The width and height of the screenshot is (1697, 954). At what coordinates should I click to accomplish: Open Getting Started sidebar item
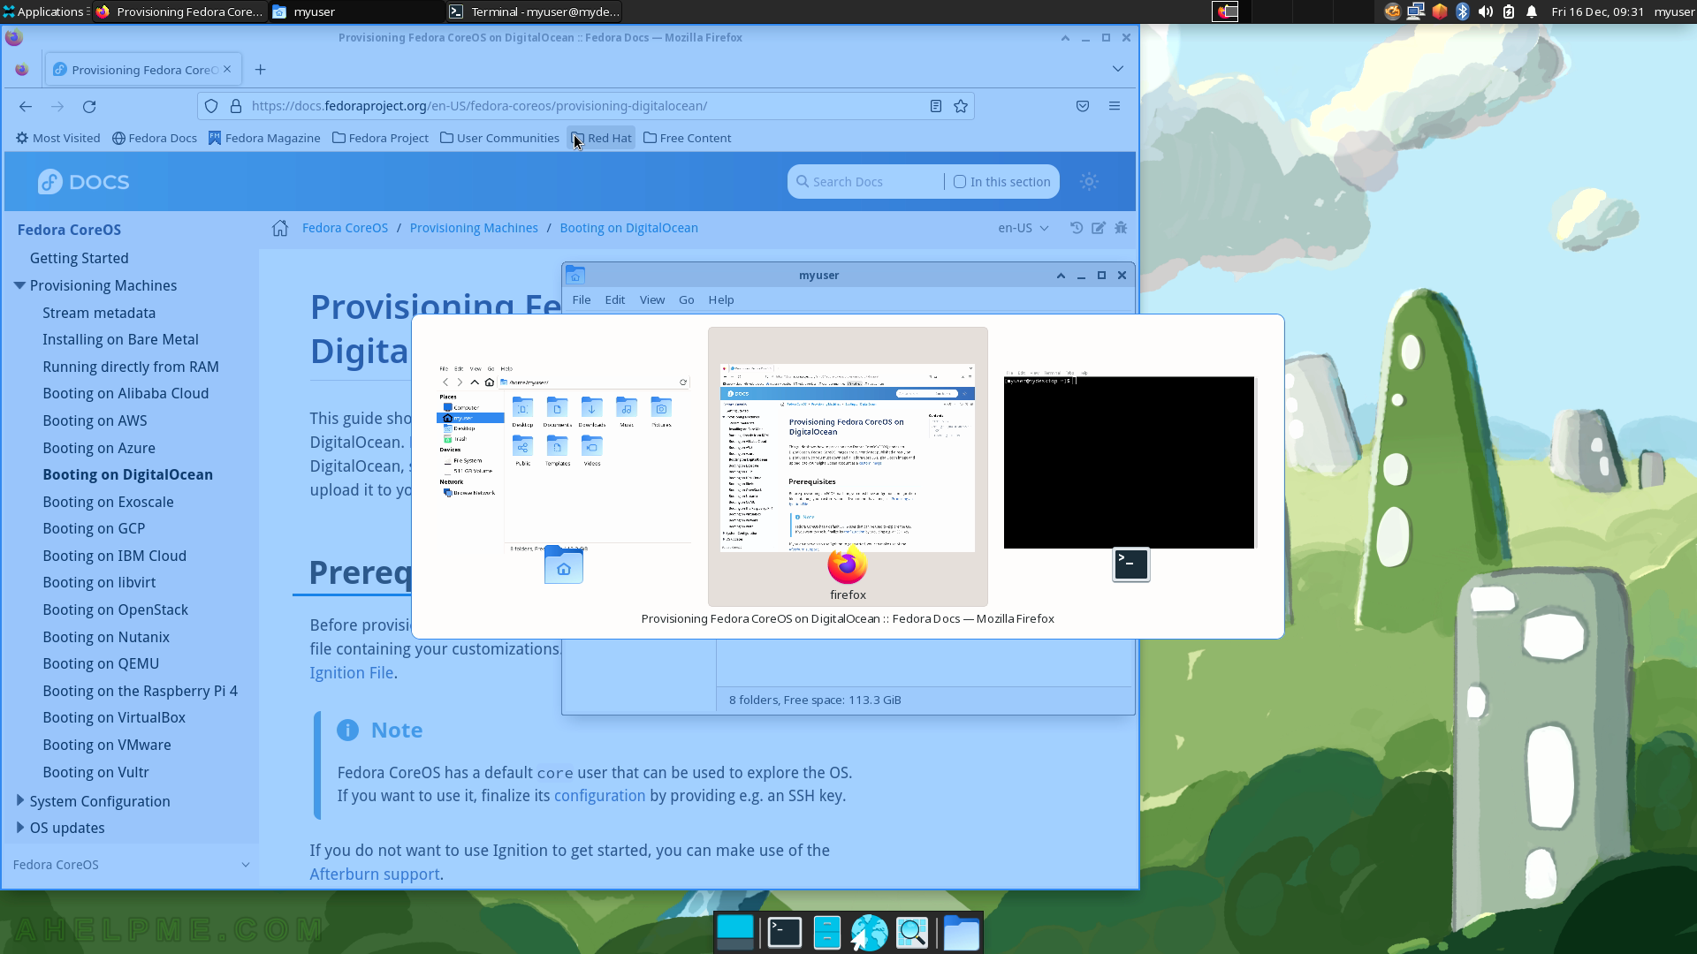point(80,258)
